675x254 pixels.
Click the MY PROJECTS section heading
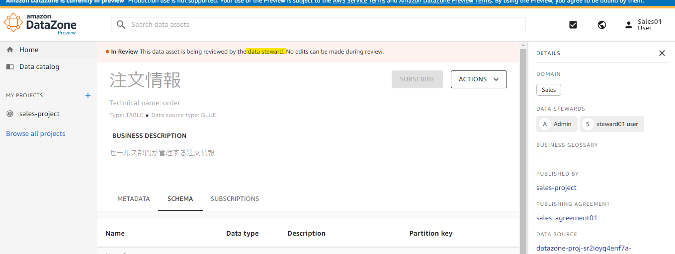(24, 95)
